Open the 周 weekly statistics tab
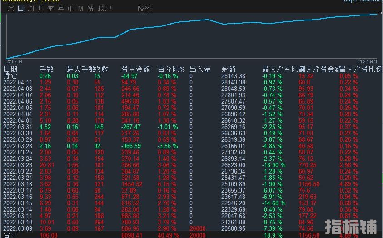 [31, 9]
